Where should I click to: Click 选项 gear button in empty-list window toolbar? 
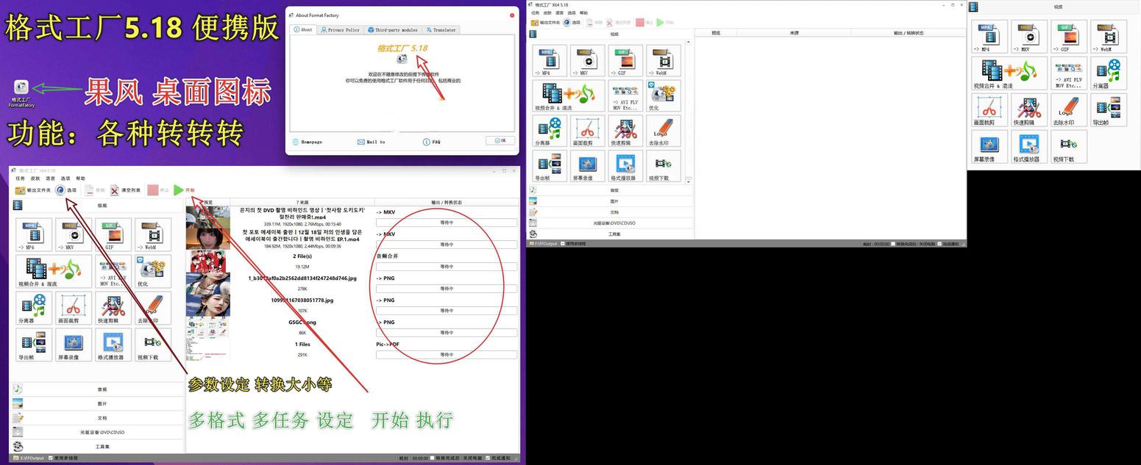coord(572,23)
